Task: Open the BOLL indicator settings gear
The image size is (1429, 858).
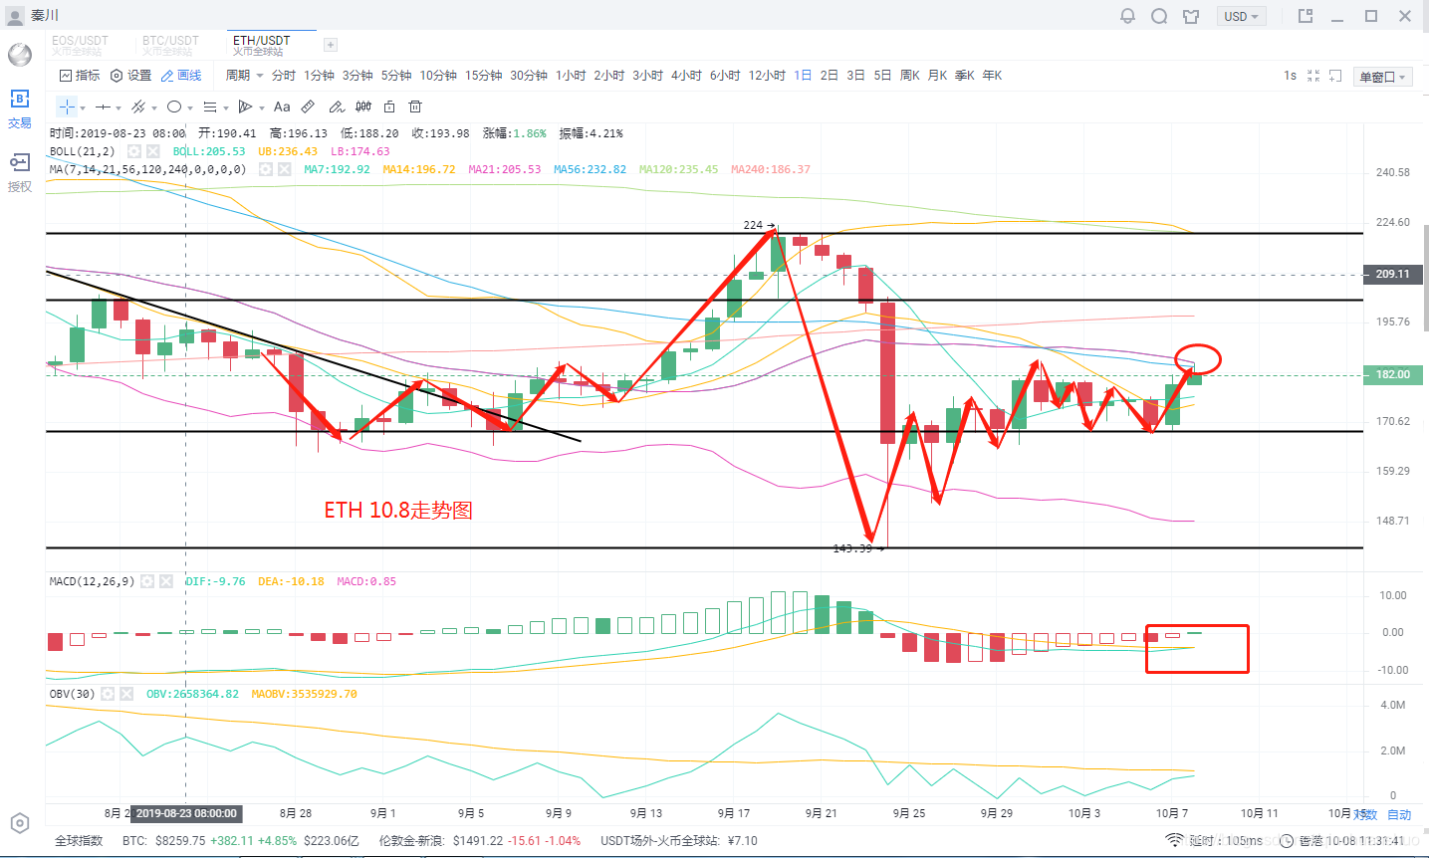Action: (x=134, y=151)
